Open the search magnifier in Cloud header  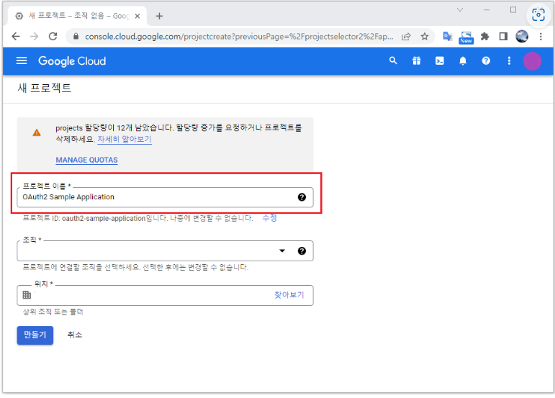(393, 61)
